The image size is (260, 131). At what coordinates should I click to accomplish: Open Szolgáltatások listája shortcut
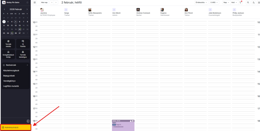coord(8,54)
